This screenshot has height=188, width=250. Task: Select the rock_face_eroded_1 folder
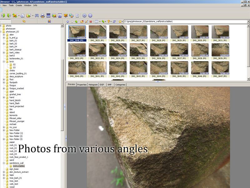pos(19,157)
